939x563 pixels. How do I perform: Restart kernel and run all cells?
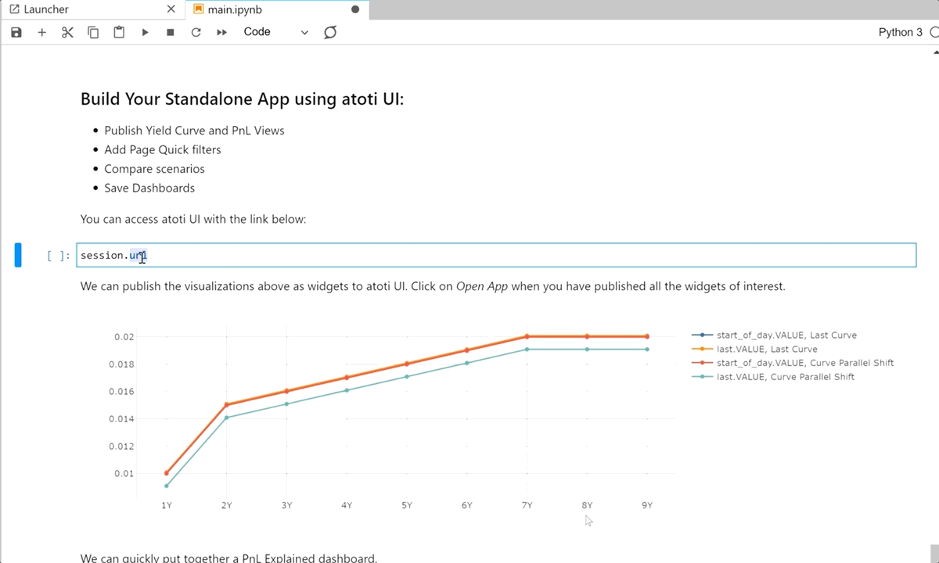221,32
